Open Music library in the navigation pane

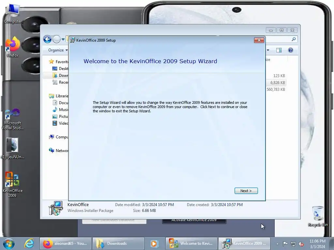click(x=60, y=109)
